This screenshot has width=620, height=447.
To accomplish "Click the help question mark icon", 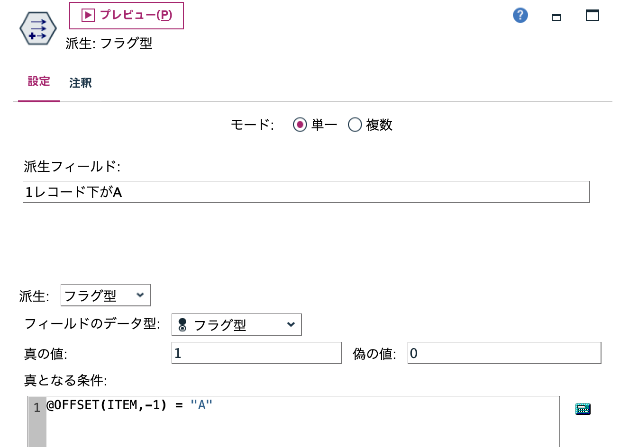I will pos(520,15).
